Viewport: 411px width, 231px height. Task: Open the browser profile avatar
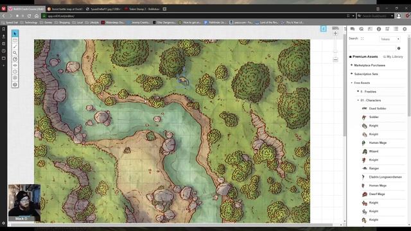click(x=399, y=16)
